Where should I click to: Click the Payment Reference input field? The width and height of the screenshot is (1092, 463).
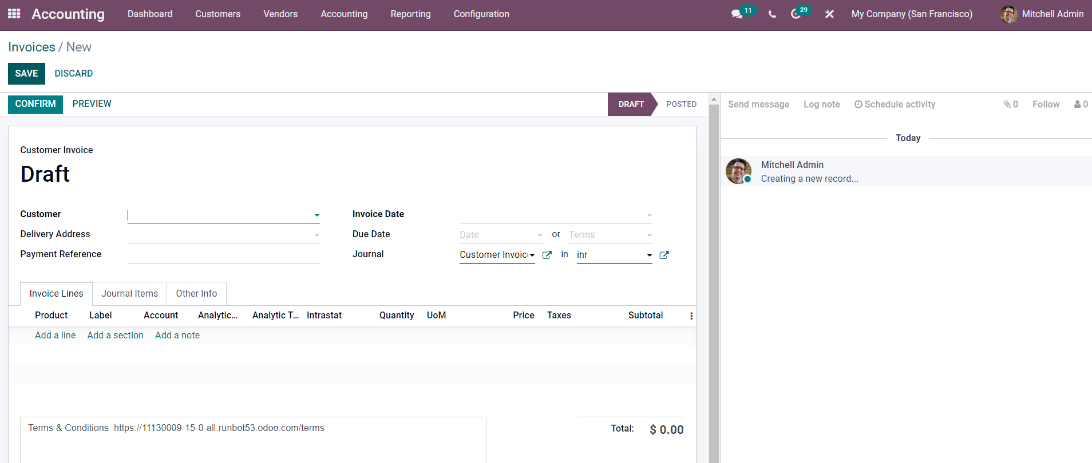[223, 255]
